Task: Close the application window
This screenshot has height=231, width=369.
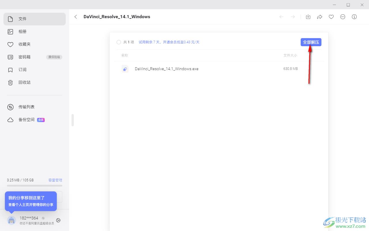Action: (x=362, y=5)
